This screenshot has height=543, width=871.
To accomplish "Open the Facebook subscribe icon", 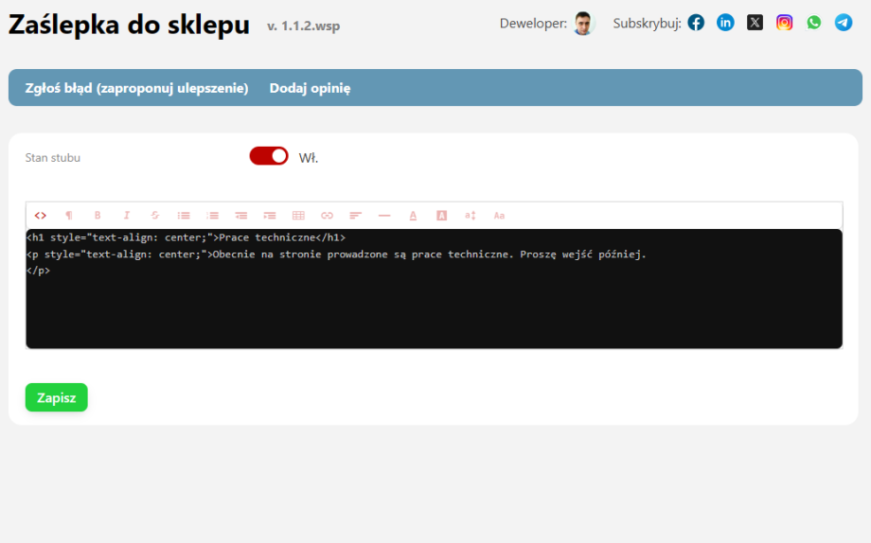I will tap(696, 23).
